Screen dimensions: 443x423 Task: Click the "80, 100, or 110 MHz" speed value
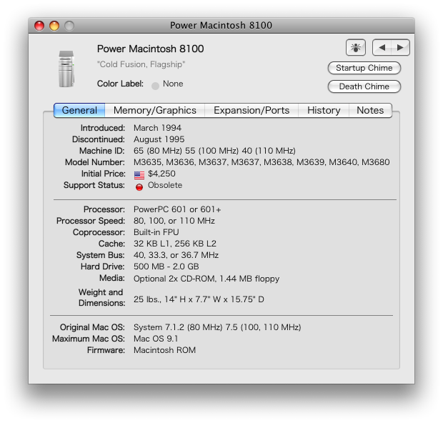coord(174,221)
